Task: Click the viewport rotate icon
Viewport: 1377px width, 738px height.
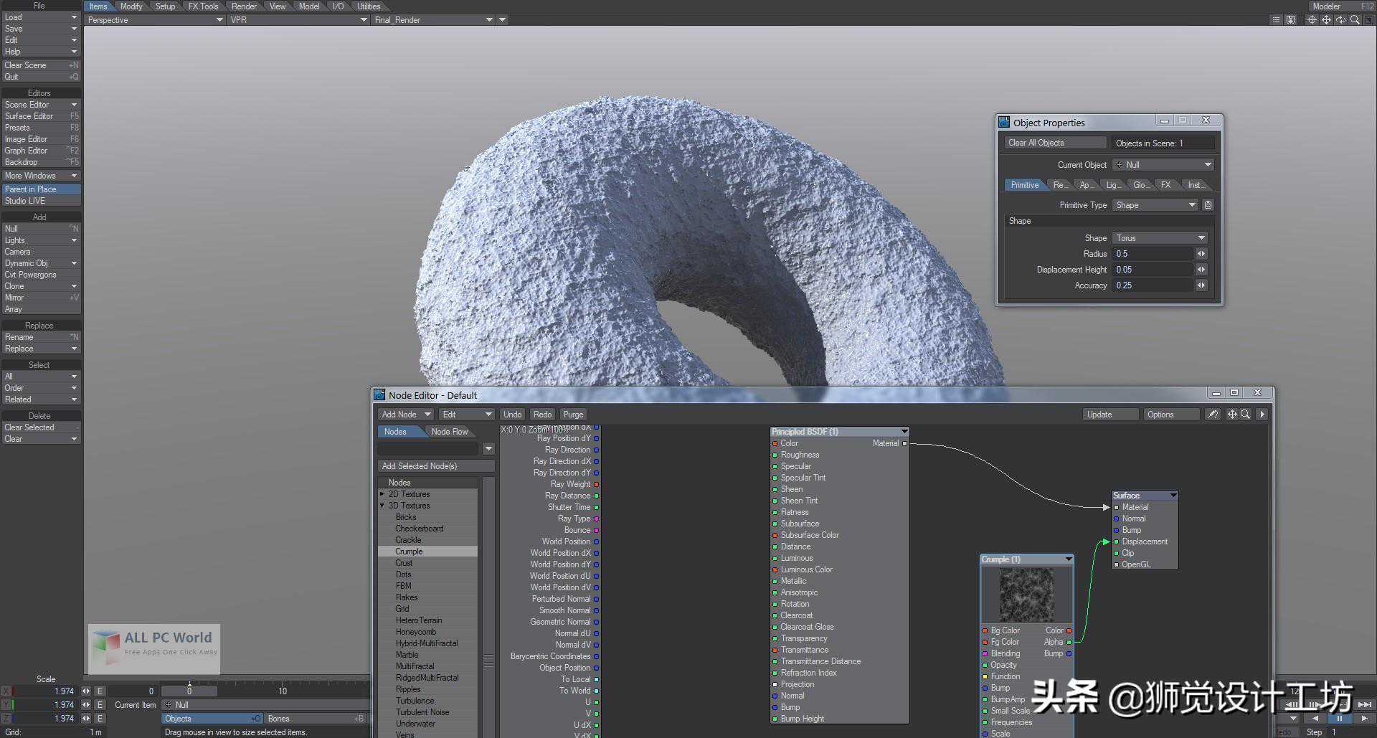Action: (1340, 20)
